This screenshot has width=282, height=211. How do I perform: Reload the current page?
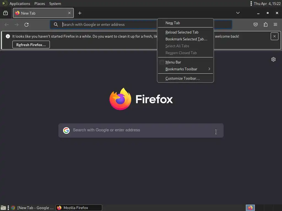[x=26, y=24]
